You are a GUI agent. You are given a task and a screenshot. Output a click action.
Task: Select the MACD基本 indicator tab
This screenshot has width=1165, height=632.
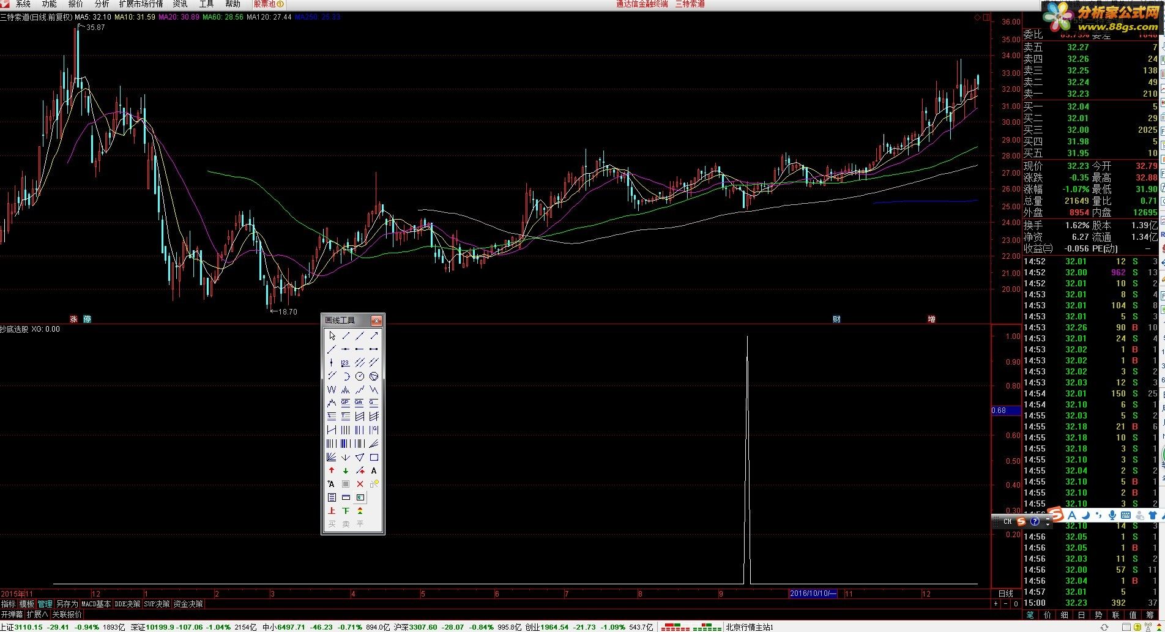[x=96, y=604]
